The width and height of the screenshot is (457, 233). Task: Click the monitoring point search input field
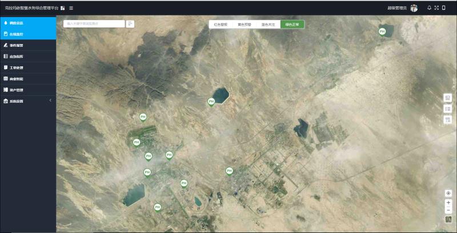94,24
